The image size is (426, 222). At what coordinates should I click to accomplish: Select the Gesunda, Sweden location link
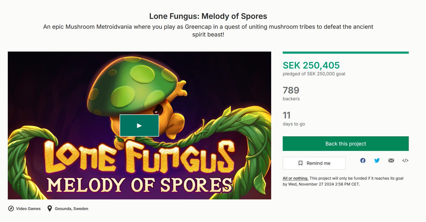coord(71,209)
